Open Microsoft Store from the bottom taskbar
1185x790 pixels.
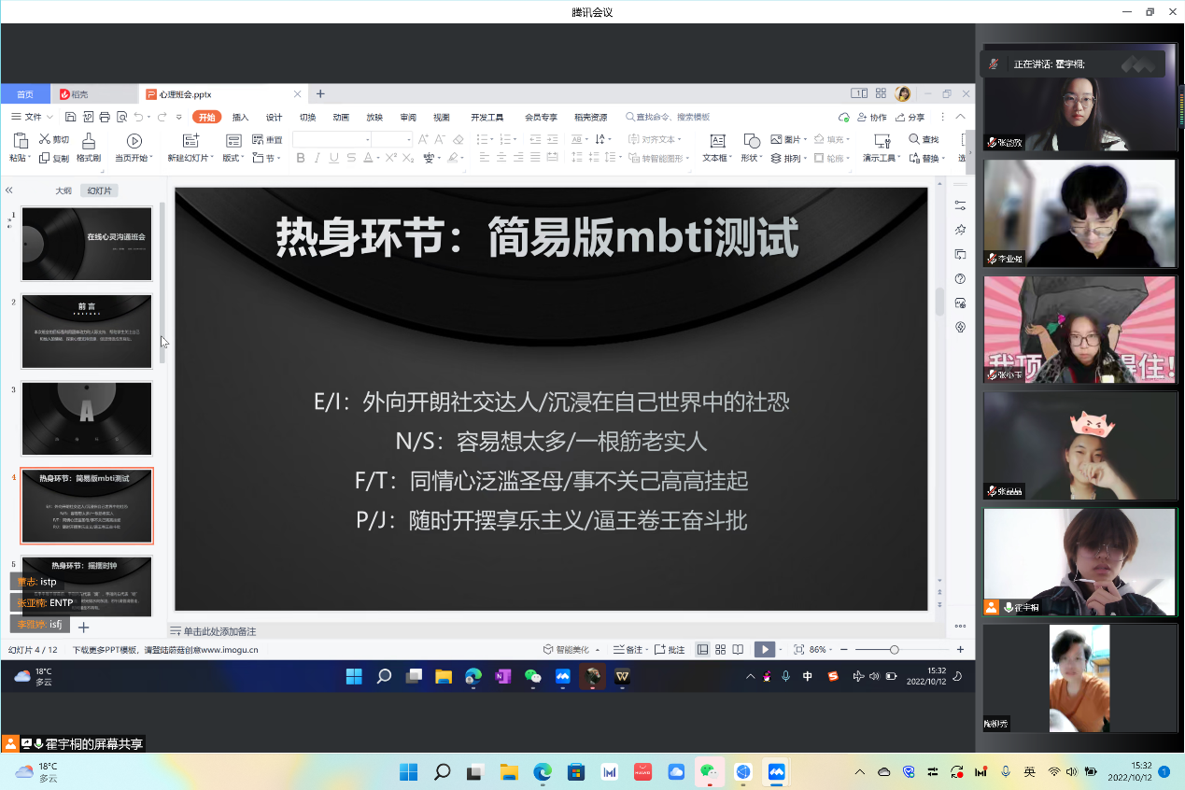(575, 772)
